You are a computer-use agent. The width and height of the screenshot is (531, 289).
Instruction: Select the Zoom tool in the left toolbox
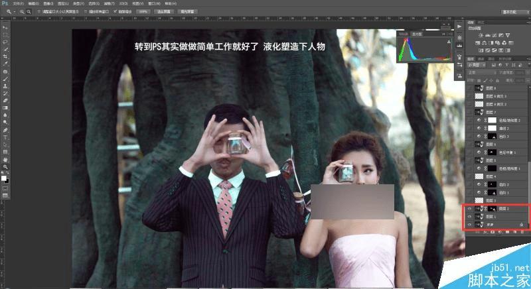pyautogui.click(x=5, y=166)
